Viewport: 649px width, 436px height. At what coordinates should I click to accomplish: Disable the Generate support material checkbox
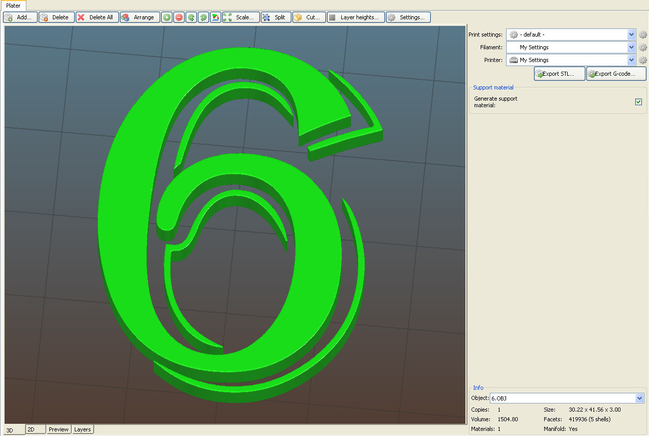point(638,102)
